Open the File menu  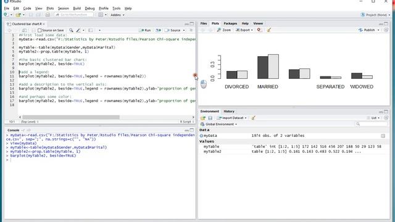click(7, 8)
